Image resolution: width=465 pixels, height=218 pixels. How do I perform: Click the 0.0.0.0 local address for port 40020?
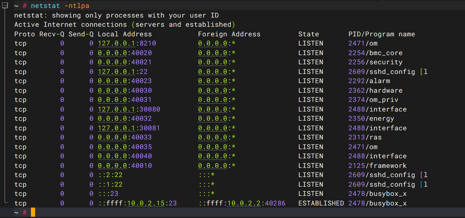pos(112,53)
